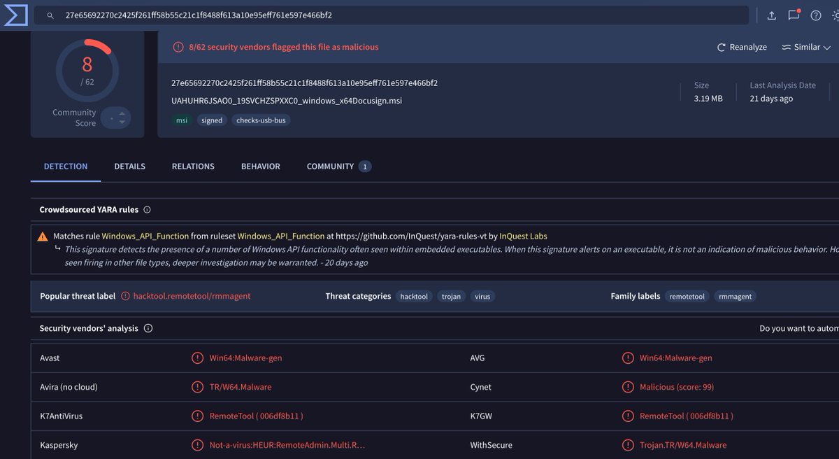Switch to the BEHAVIOR tab
This screenshot has height=459, width=839.
(x=261, y=167)
